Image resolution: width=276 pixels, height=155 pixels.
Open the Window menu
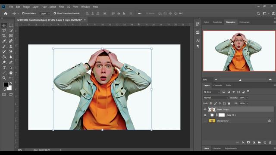pyautogui.click(x=85, y=7)
